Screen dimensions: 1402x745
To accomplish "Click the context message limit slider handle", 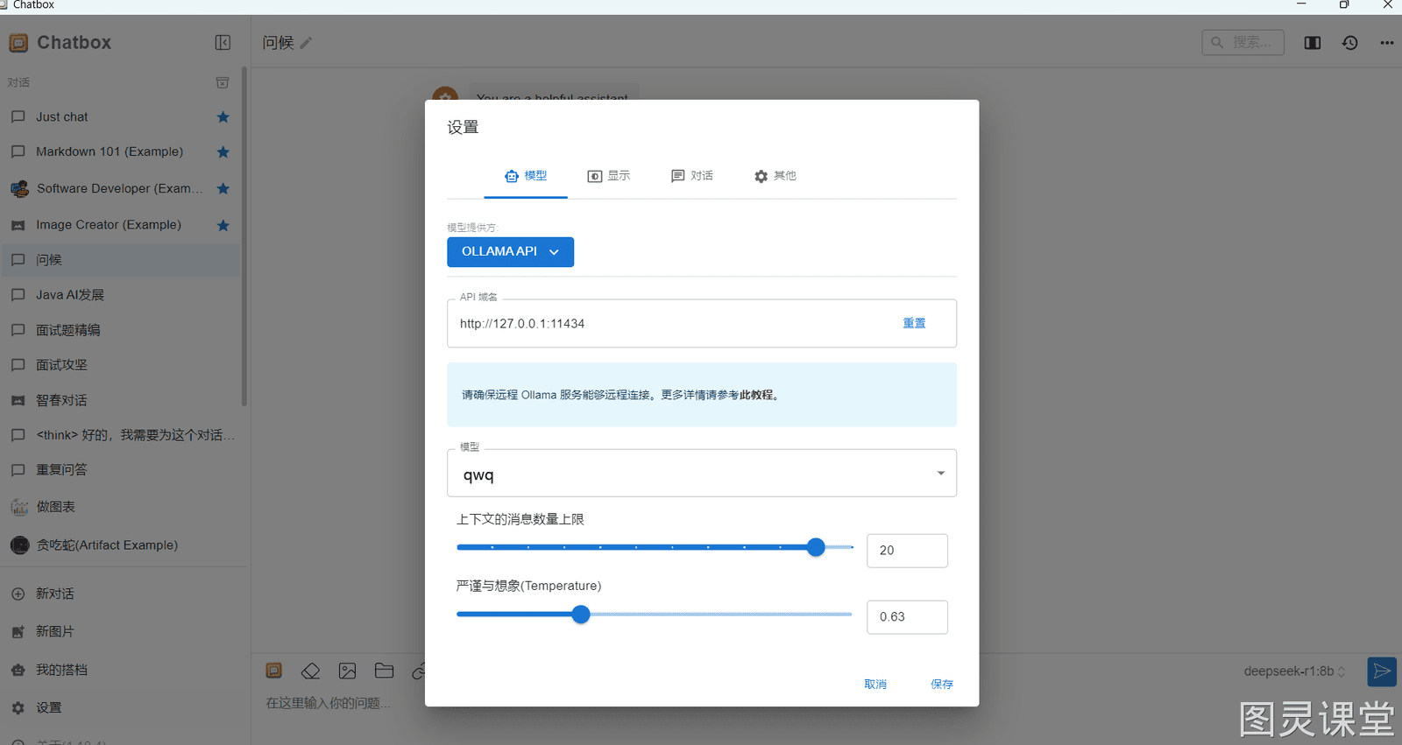I will click(x=816, y=547).
